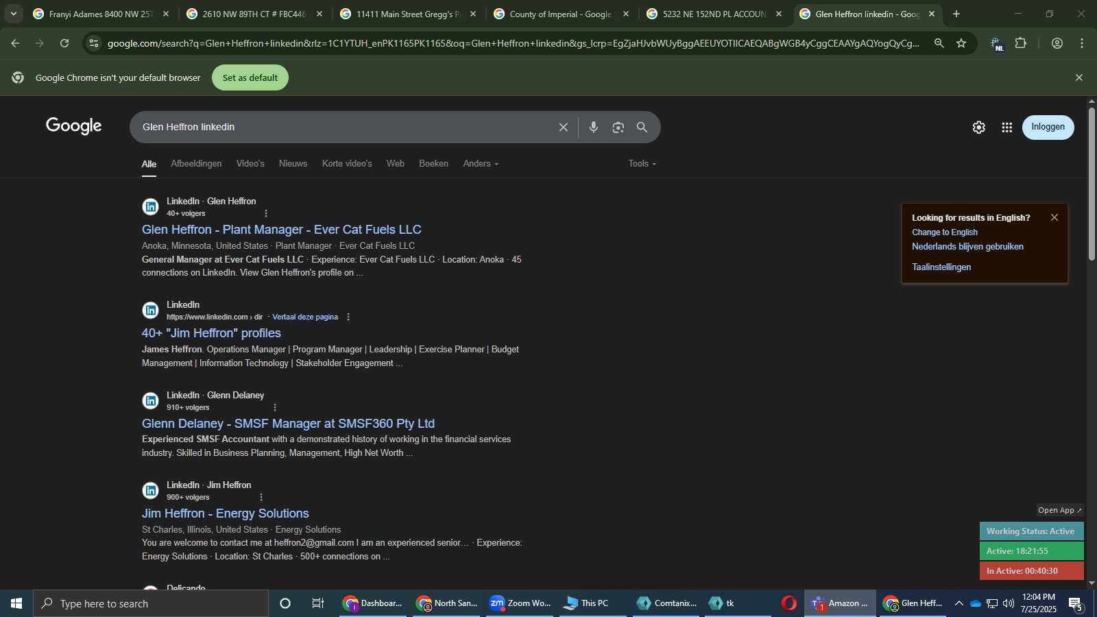1097x617 pixels.
Task: Click the browser back arrow
Action: pos(15,43)
